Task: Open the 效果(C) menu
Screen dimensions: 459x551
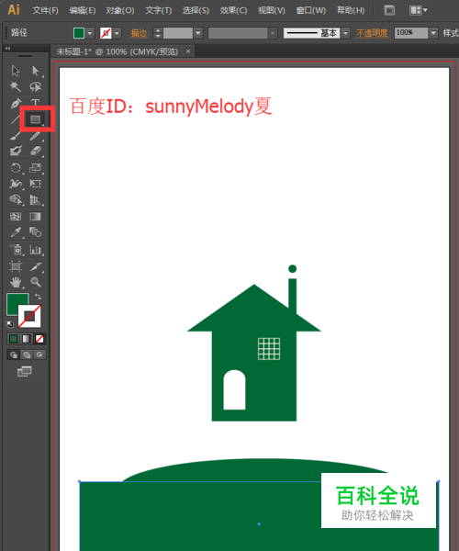Action: click(x=233, y=10)
